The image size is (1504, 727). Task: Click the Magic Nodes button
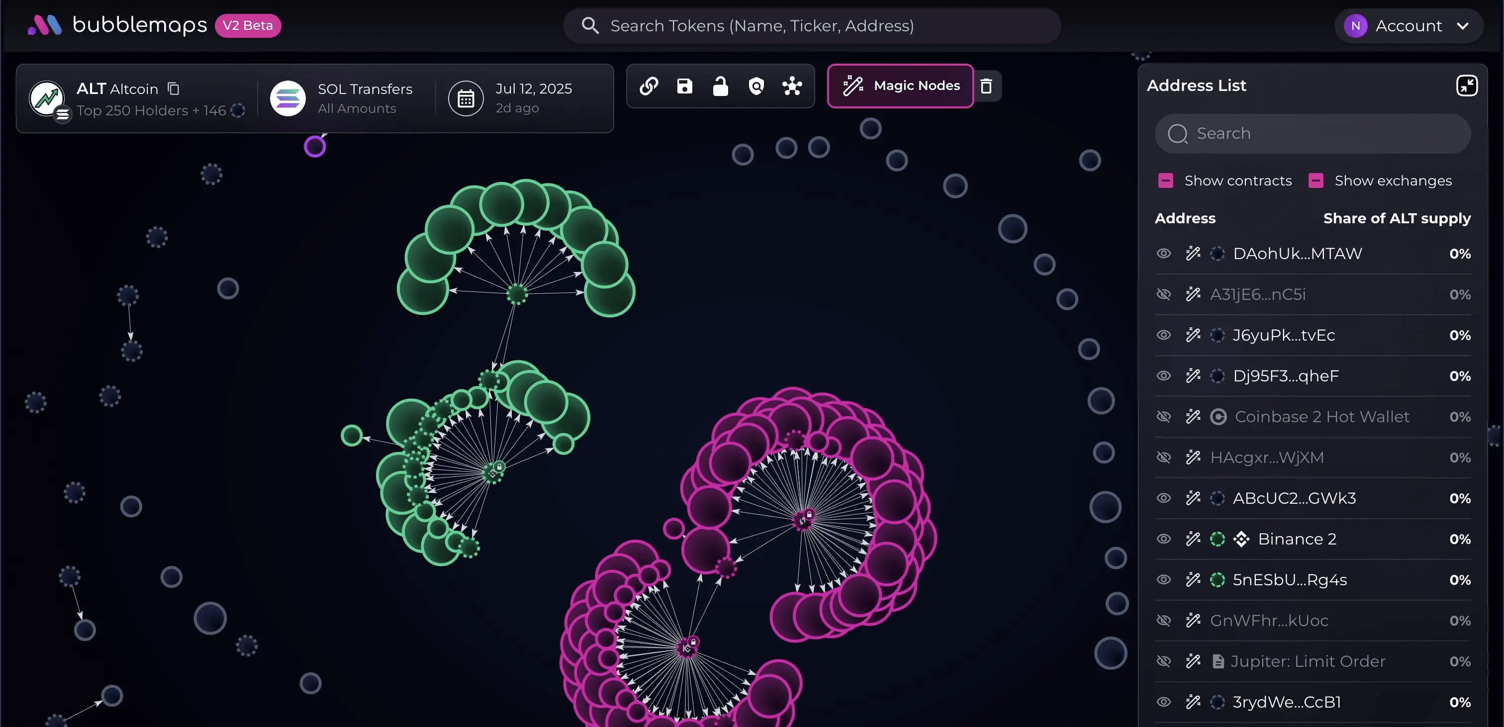900,86
